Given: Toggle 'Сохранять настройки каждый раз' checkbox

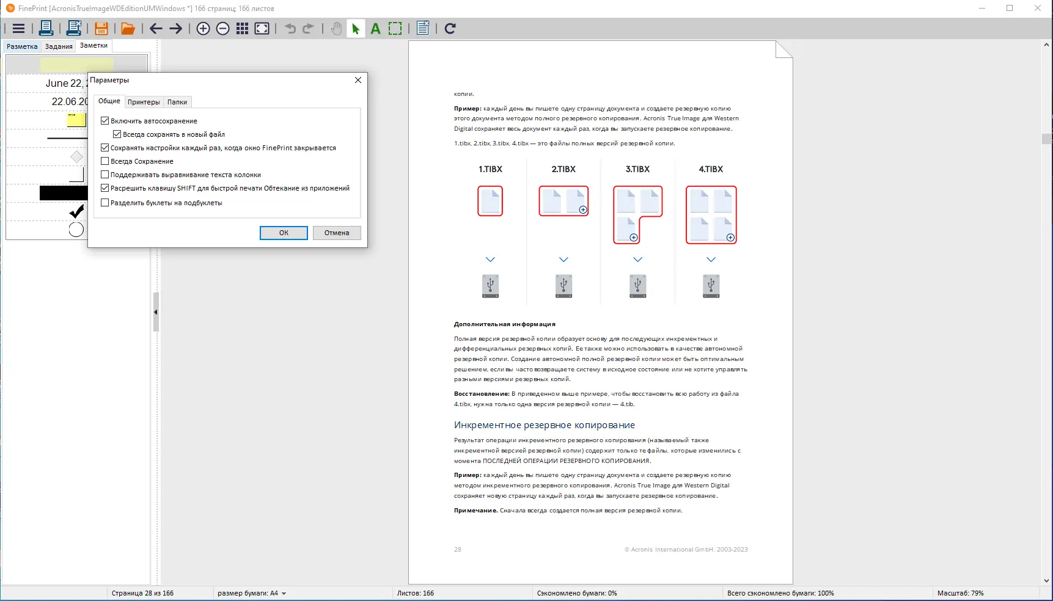Looking at the screenshot, I should (x=105, y=148).
